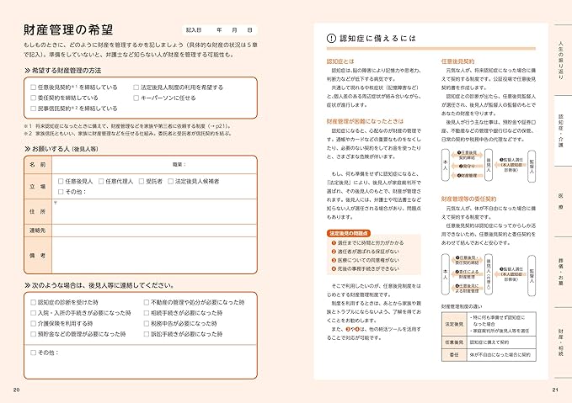
Task: Click the 財産管理等の委任契約 heading
Action: pyautogui.click(x=468, y=199)
